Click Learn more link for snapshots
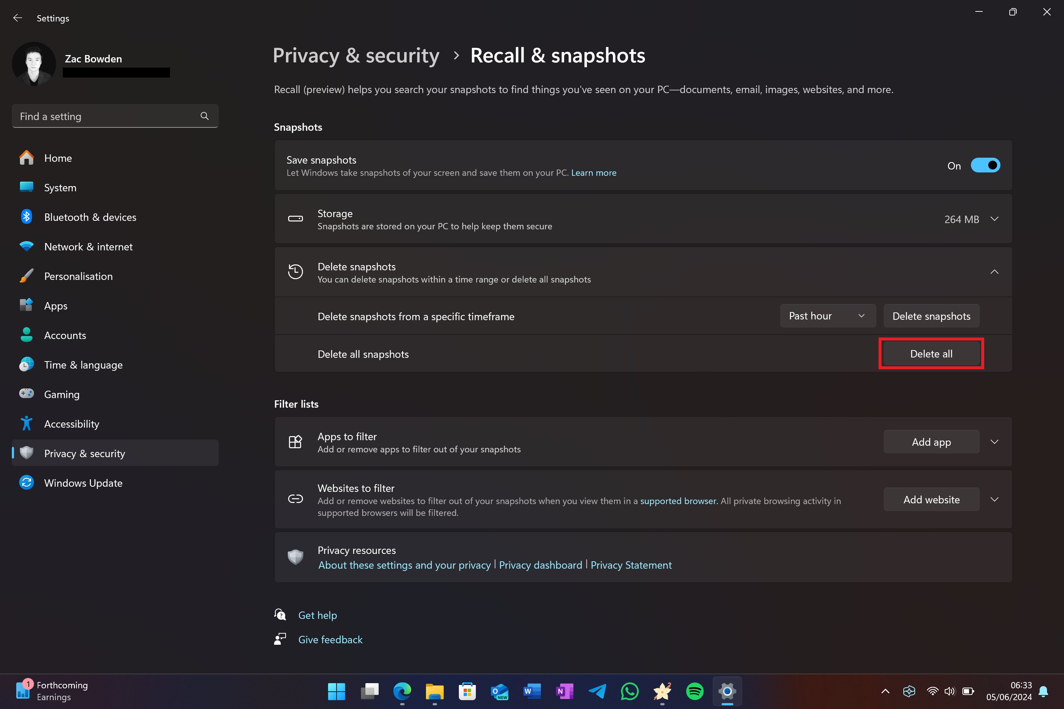Viewport: 1064px width, 709px height. point(593,172)
